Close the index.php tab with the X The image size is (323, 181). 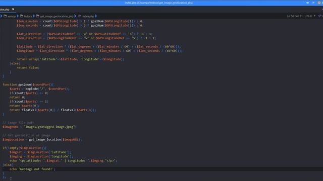pyautogui.click(x=13, y=9)
